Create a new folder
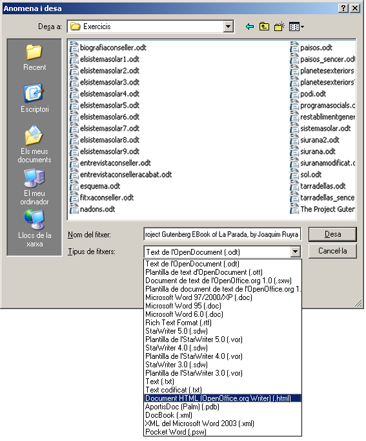This screenshot has width=366, height=441. [280, 27]
